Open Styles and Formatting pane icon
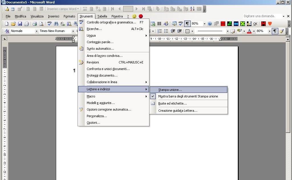This screenshot has width=292, height=180. tap(7, 31)
